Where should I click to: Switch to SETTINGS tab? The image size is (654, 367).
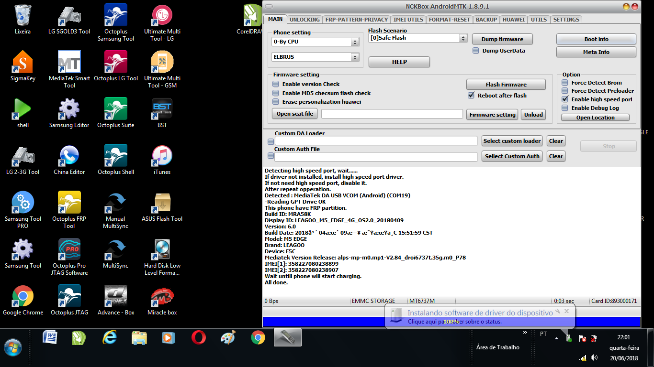[x=566, y=20]
